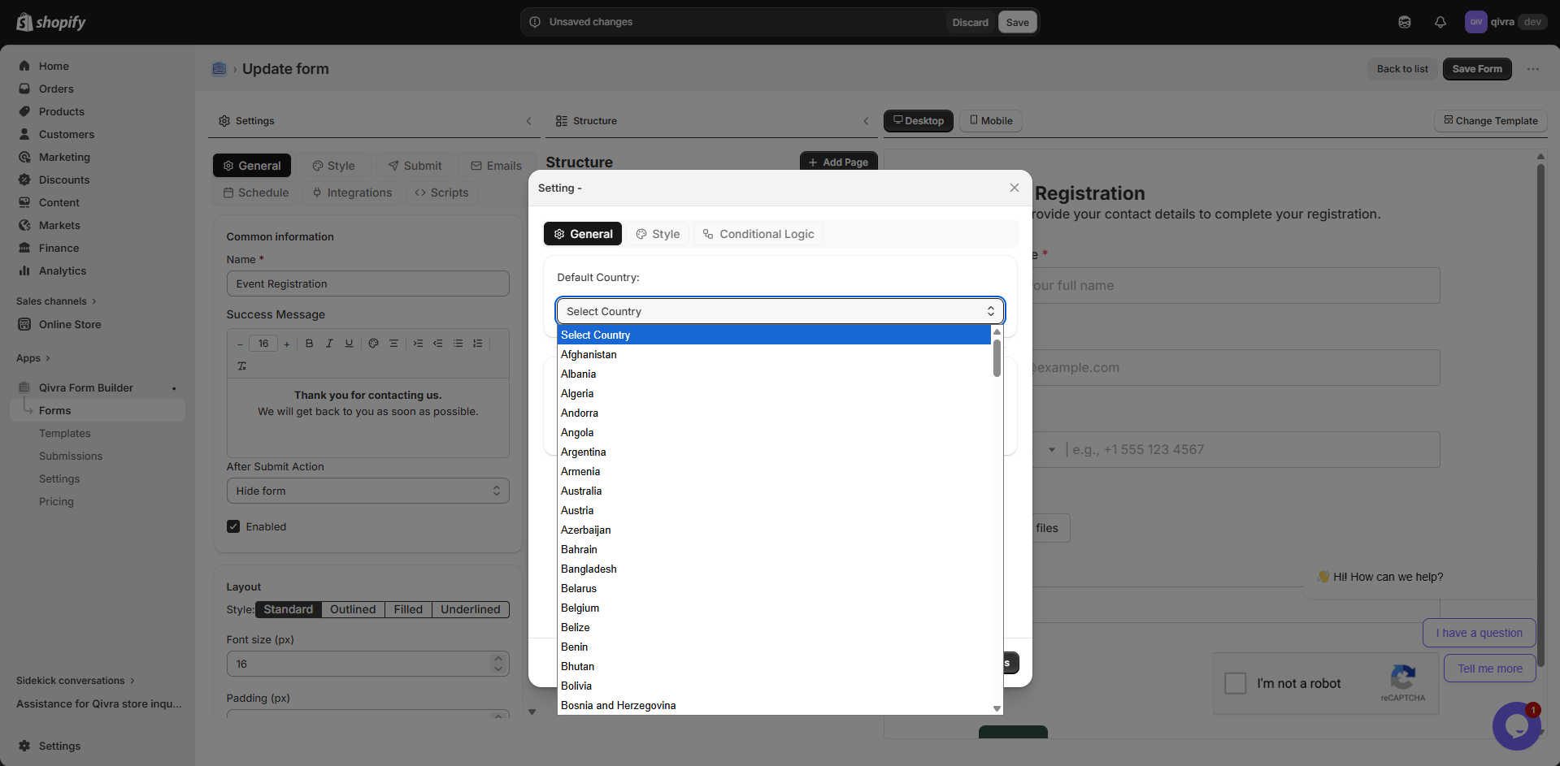Open the qivra account avatar

point(1475,22)
